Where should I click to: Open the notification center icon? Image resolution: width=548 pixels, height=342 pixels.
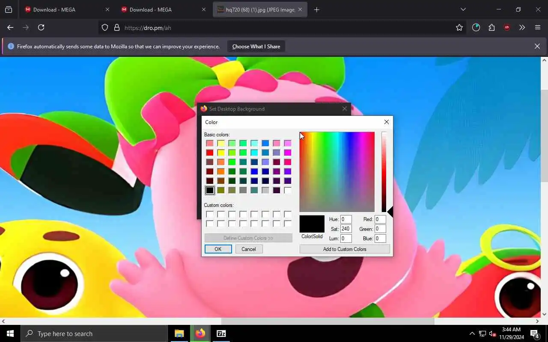click(535, 333)
